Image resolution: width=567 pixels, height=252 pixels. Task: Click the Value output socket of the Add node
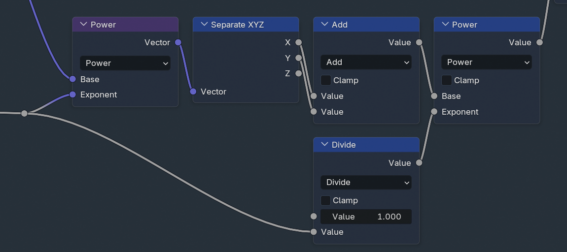pos(419,43)
